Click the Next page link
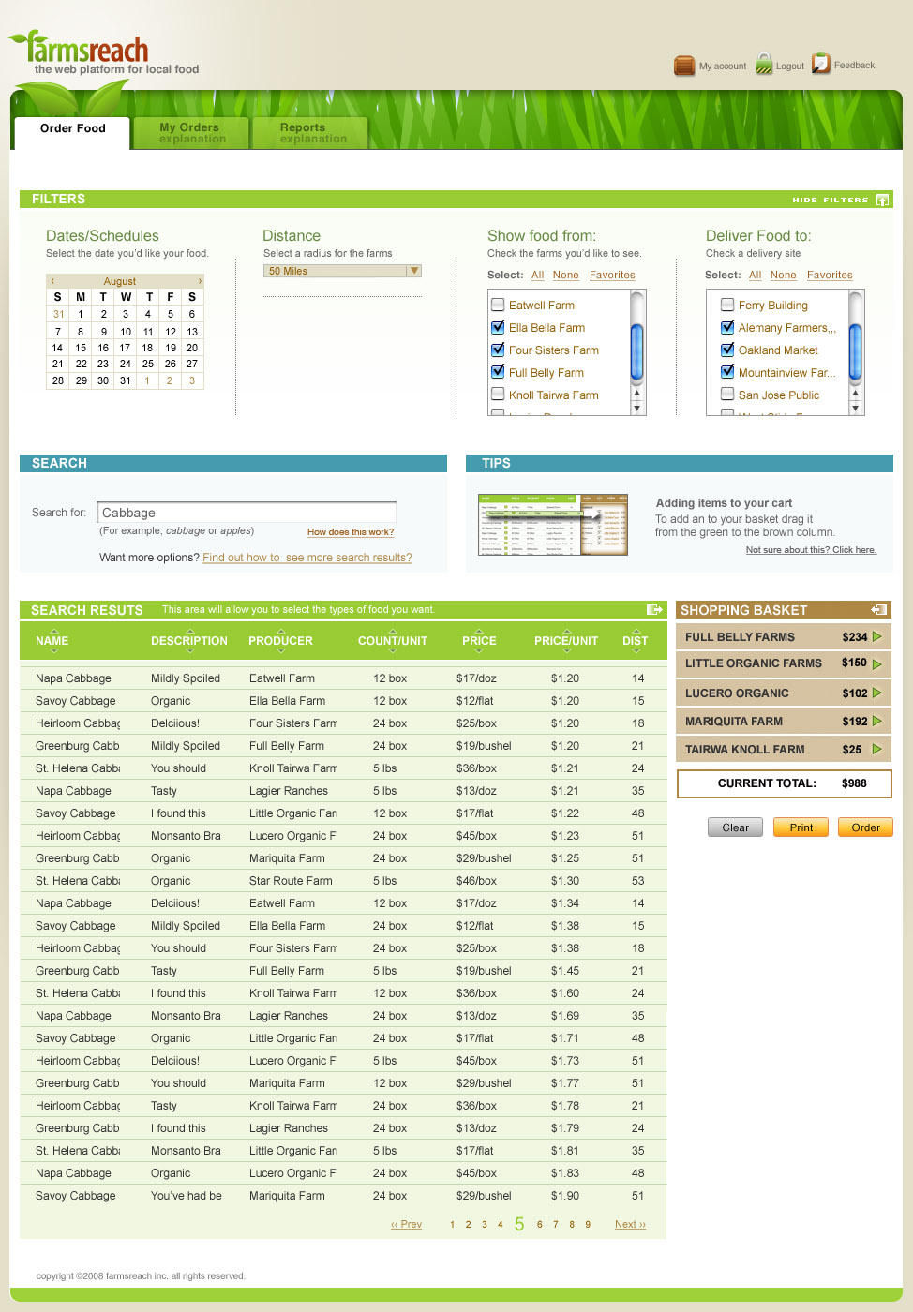This screenshot has width=913, height=1312. pos(630,1224)
